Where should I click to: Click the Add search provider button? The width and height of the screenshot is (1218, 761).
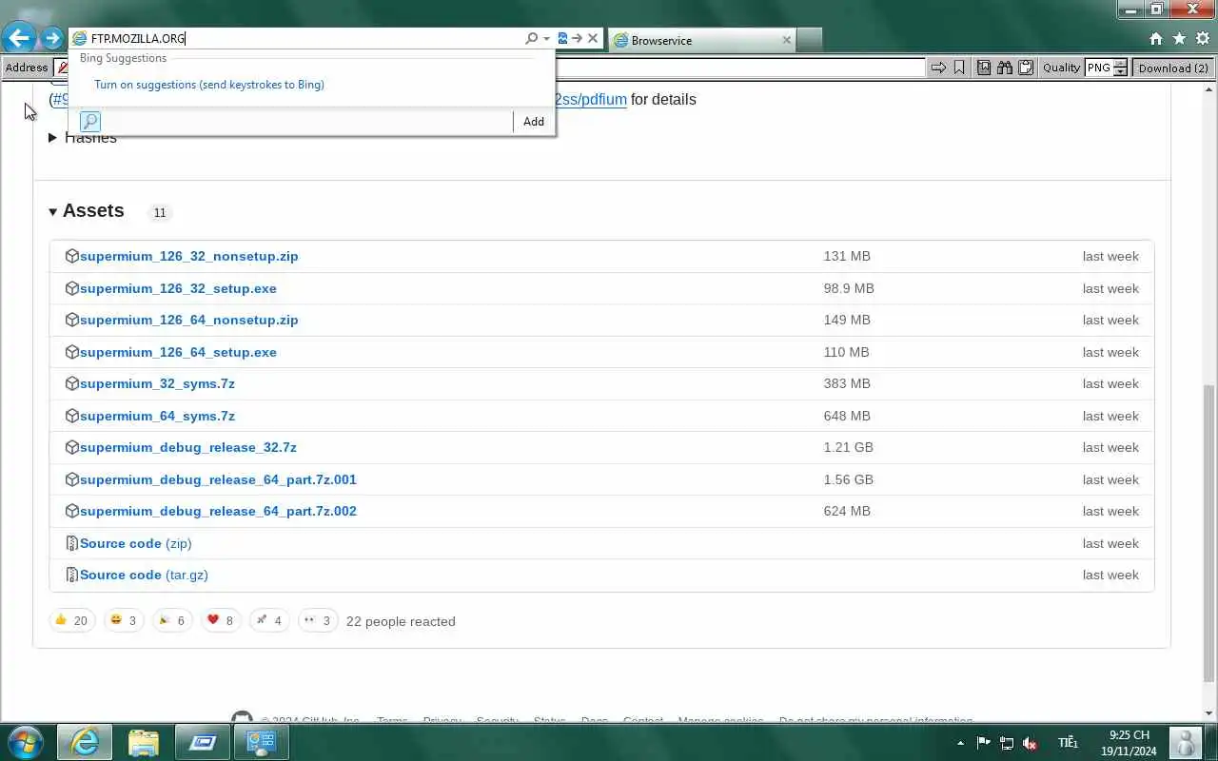tap(534, 121)
